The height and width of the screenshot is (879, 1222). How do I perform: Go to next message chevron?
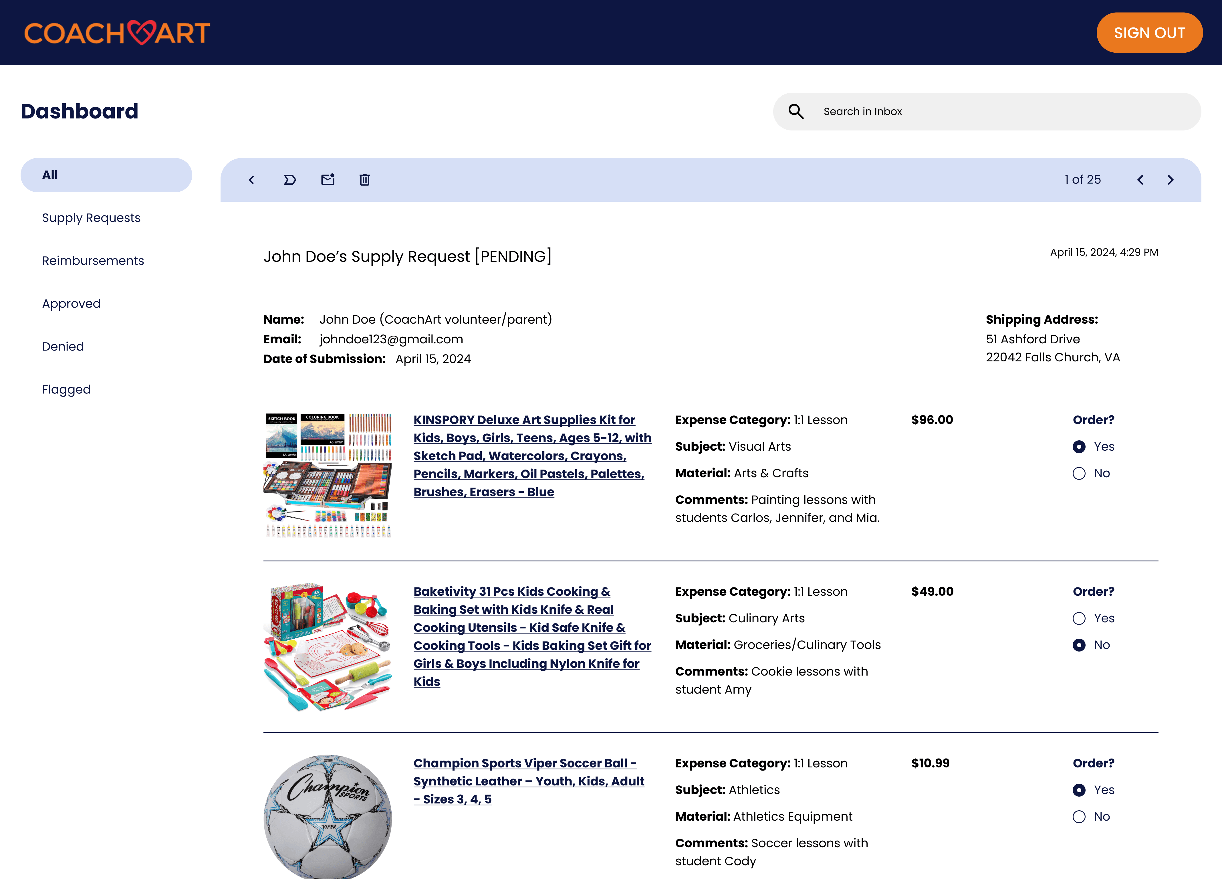coord(1170,180)
